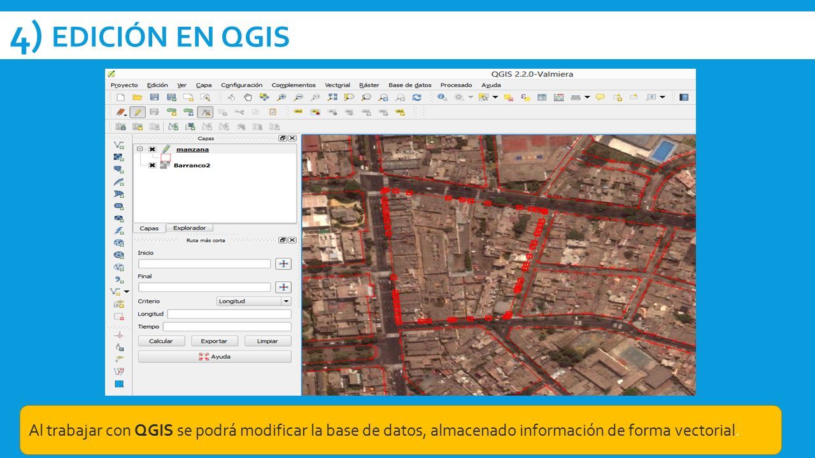Click the red manzana layer symbol swatch

point(166,157)
